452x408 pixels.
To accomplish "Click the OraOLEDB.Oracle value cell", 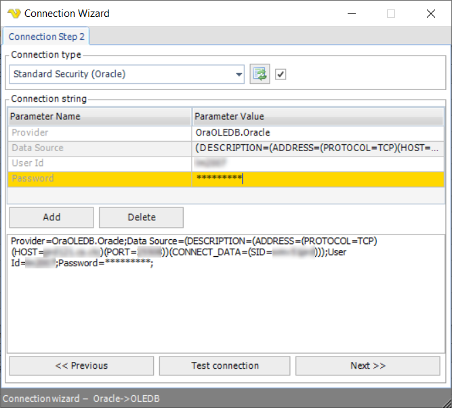I will pos(318,133).
